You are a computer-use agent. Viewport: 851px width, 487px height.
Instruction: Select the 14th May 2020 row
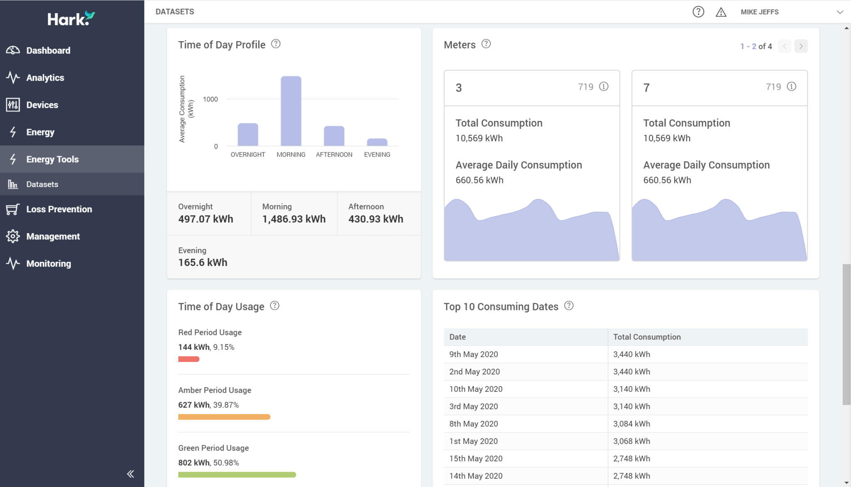[626, 476]
